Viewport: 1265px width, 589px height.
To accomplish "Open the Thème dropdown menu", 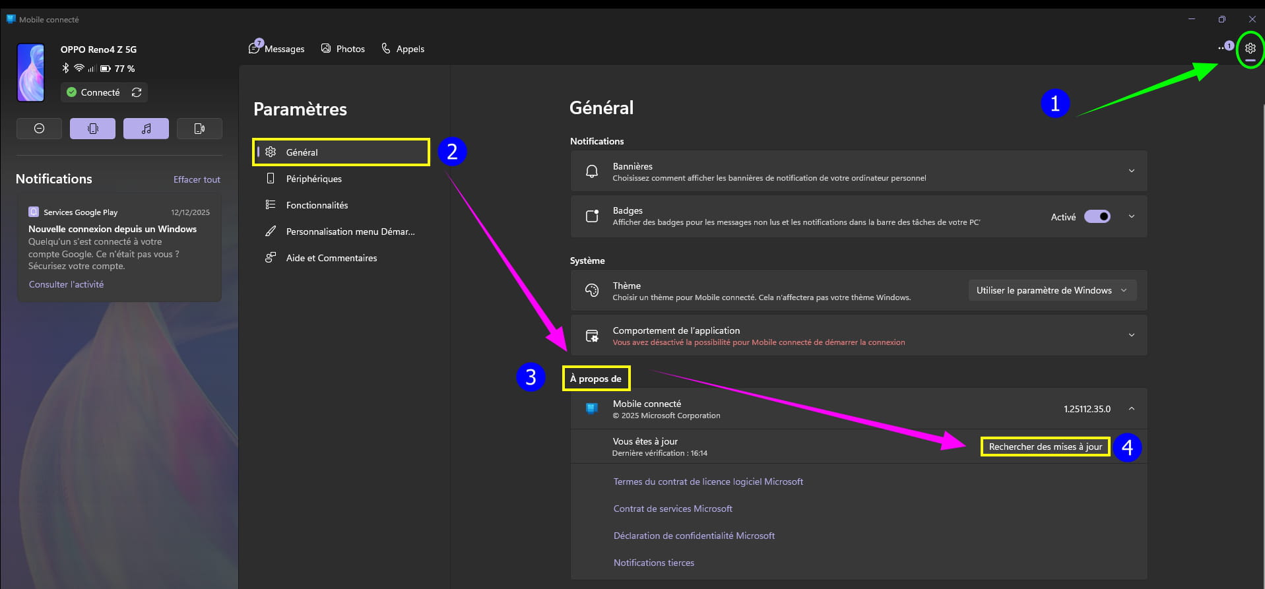I will pos(1052,290).
